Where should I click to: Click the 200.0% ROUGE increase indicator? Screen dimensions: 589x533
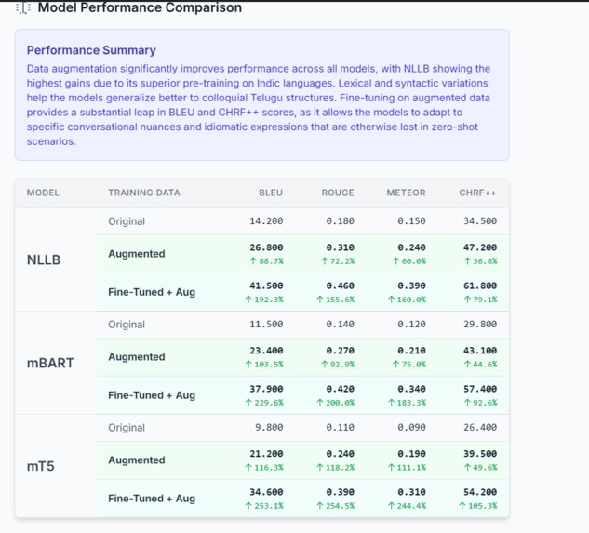pos(336,403)
